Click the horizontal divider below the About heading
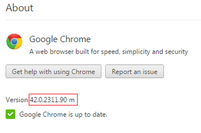201x133 pixels. click(x=100, y=20)
